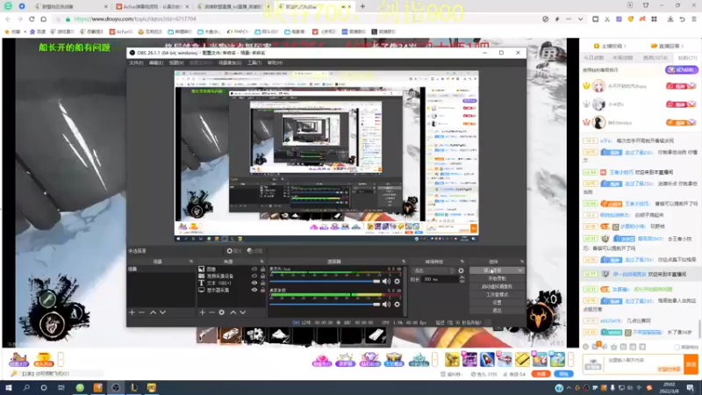Viewport: 702px width, 395px height.
Task: Open 场景集合(S) menu in OBS
Action: pos(230,62)
